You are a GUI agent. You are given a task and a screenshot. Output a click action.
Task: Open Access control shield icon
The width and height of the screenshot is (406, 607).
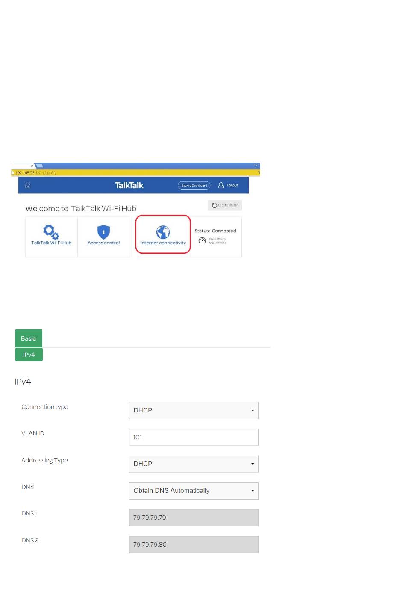(103, 232)
